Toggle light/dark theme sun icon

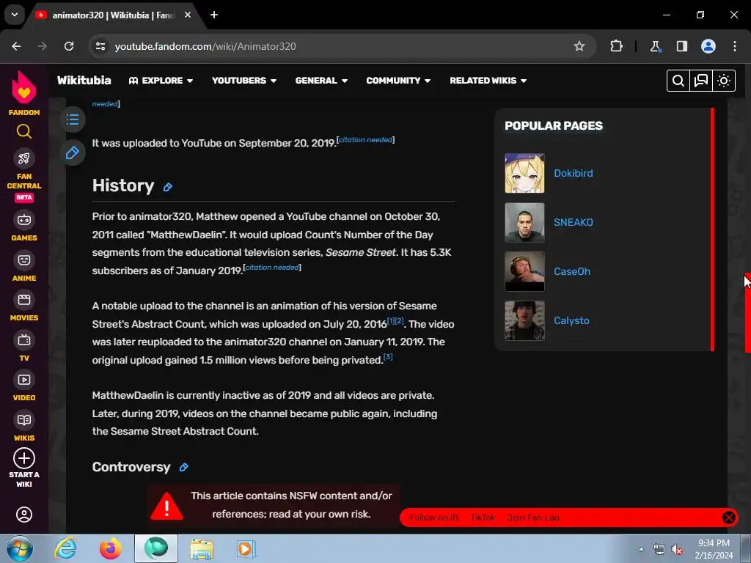pyautogui.click(x=724, y=81)
